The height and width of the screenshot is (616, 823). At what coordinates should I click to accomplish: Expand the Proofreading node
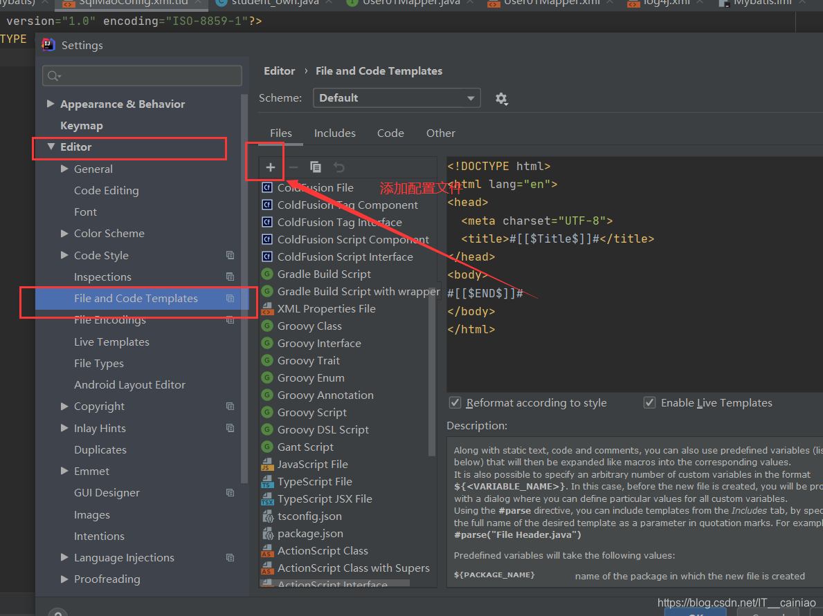(x=64, y=579)
